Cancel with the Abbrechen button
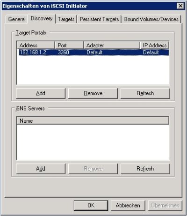 128,205
